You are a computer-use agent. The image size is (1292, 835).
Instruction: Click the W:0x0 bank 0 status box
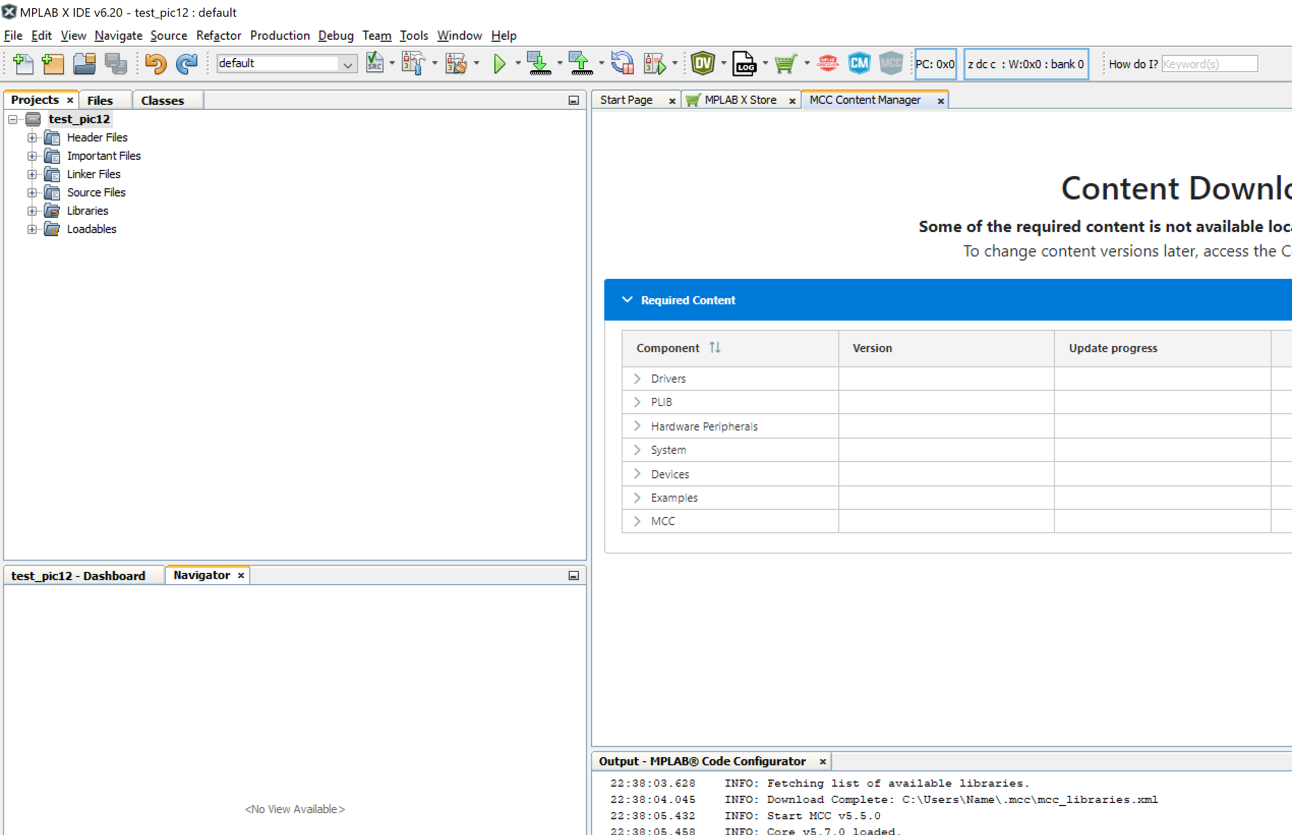point(1026,64)
